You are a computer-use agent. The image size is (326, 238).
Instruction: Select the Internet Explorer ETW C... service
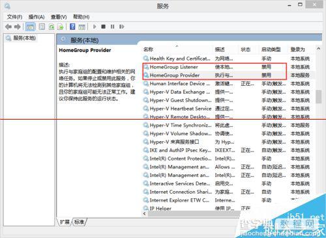point(179,200)
